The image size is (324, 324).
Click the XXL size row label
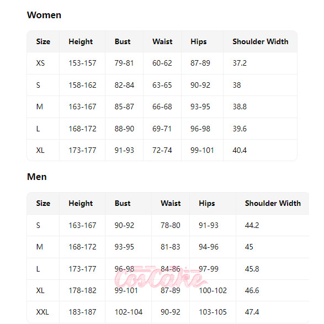point(43,312)
